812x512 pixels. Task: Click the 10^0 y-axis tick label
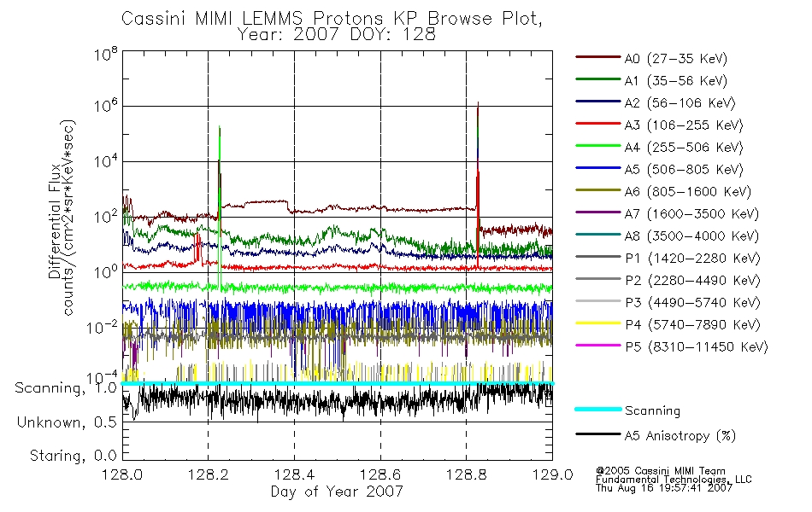click(105, 271)
